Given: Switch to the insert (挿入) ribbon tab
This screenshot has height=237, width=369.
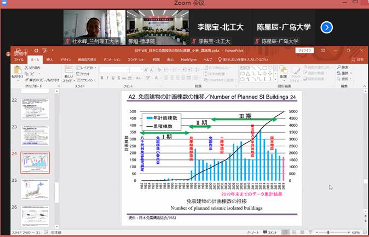Looking at the screenshot, I should pos(50,59).
